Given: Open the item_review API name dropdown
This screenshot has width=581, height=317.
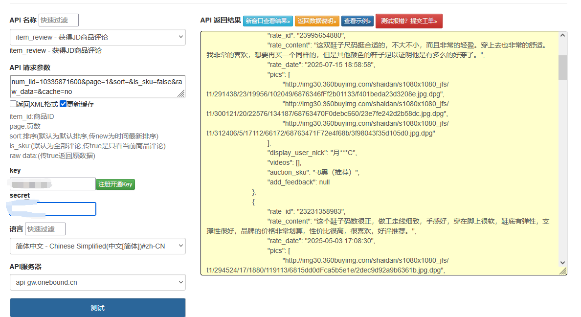Looking at the screenshot, I should pos(98,37).
